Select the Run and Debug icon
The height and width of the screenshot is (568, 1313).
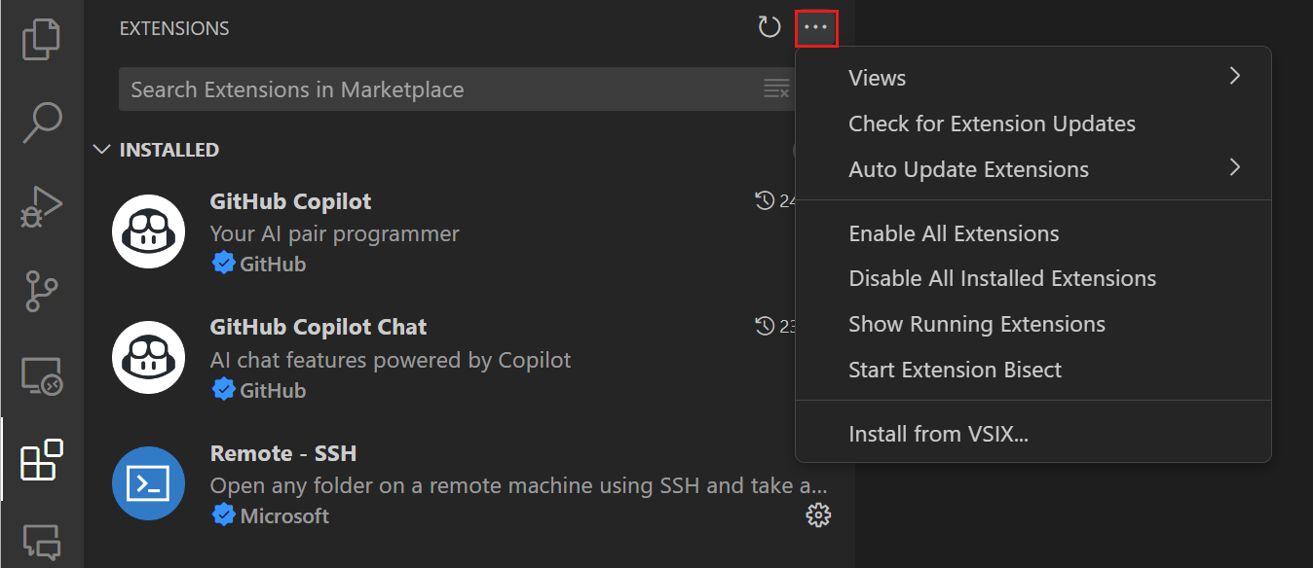click(41, 205)
